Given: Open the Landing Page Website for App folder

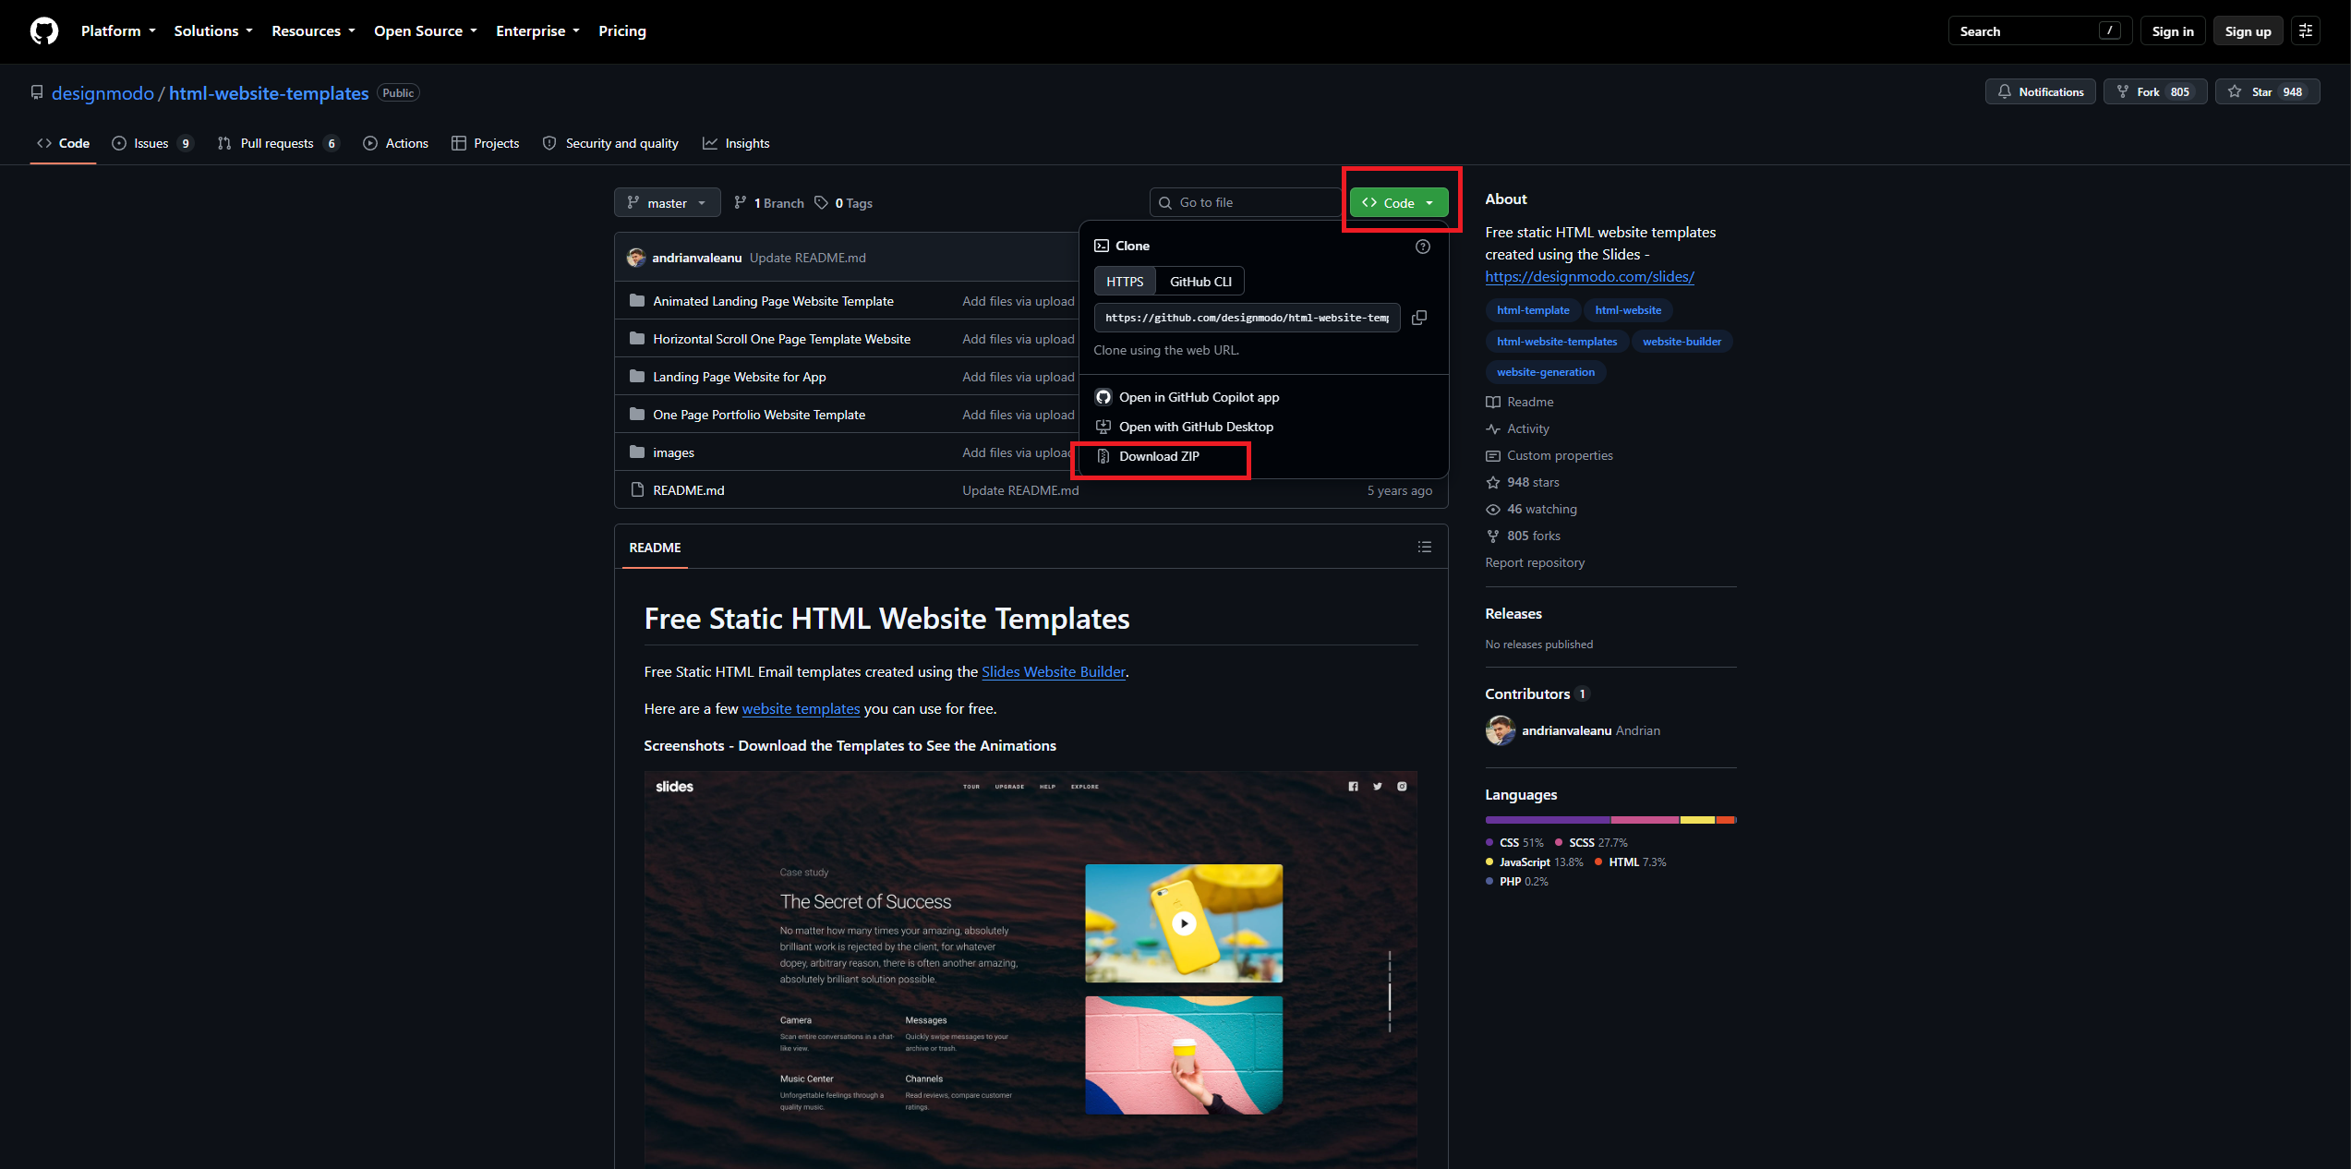Looking at the screenshot, I should 740,377.
